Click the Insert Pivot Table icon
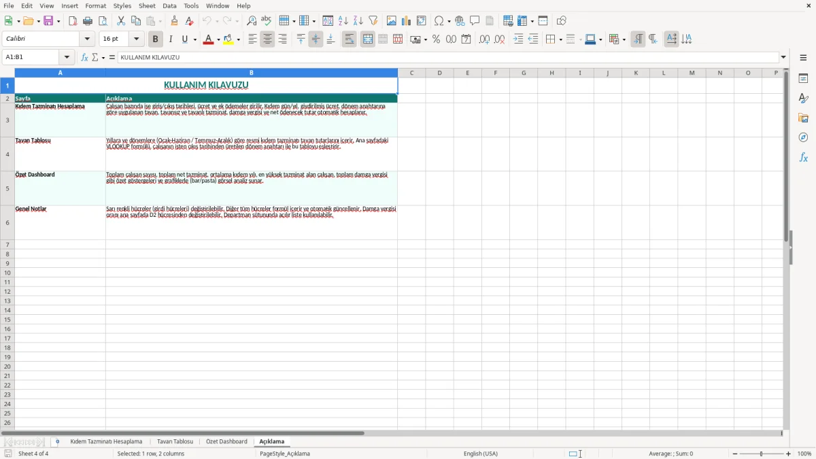 click(x=422, y=21)
